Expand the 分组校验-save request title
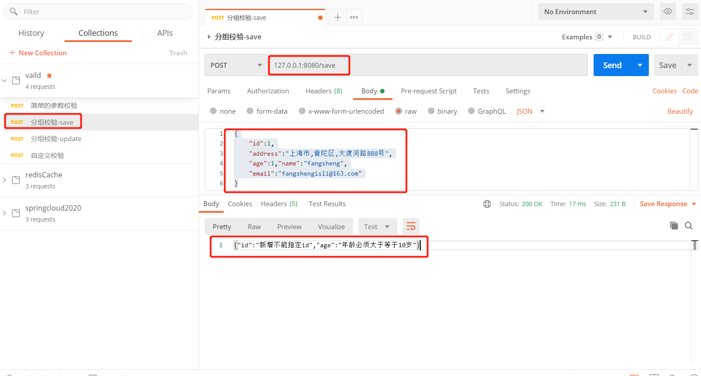The image size is (701, 376). point(209,37)
